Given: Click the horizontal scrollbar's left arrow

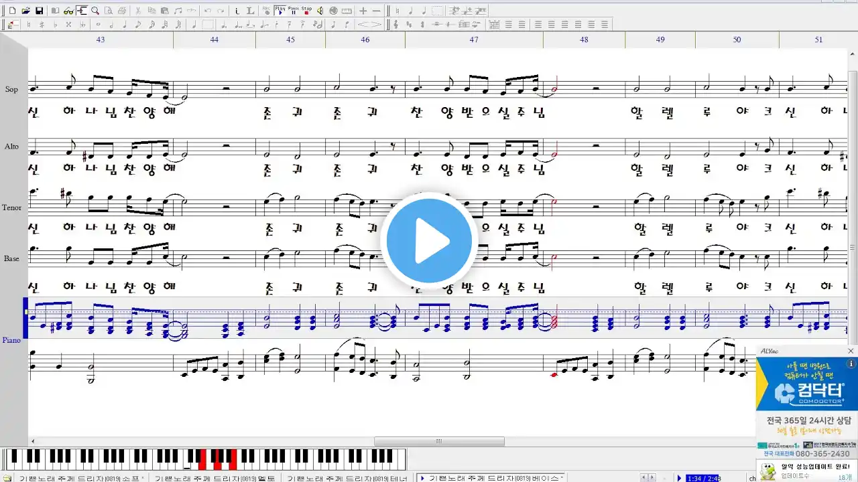Looking at the screenshot, I should coord(33,441).
